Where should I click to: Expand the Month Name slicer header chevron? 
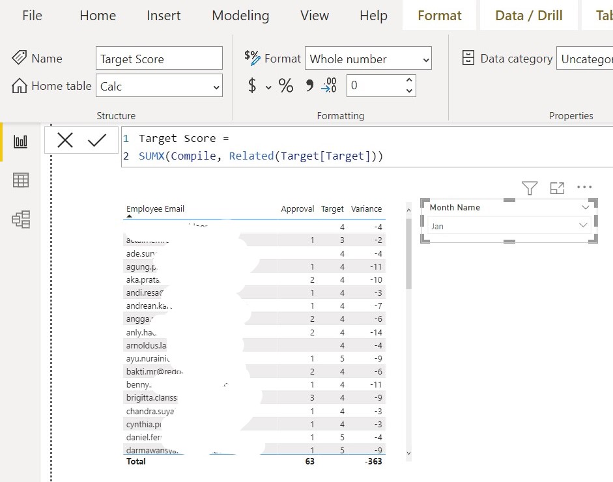(x=585, y=207)
